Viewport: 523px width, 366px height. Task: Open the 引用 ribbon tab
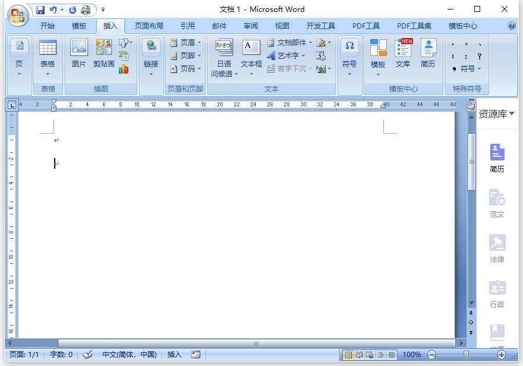pyautogui.click(x=187, y=26)
